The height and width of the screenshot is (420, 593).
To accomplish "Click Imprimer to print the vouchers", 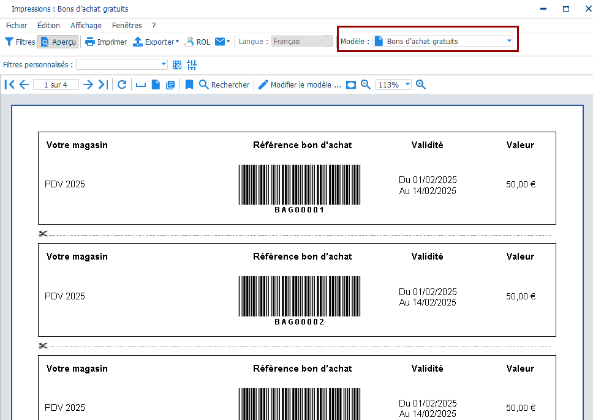I will (x=106, y=42).
